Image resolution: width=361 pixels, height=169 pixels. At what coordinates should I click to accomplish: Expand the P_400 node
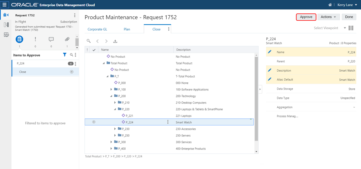[112, 149]
